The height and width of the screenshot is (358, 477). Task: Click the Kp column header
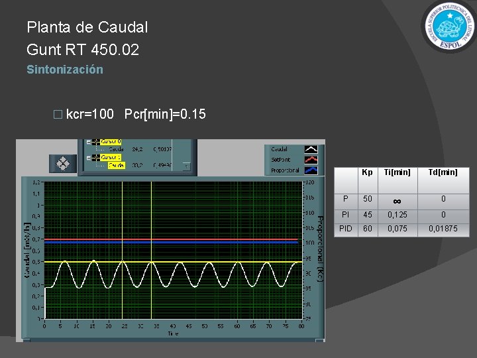[368, 172]
